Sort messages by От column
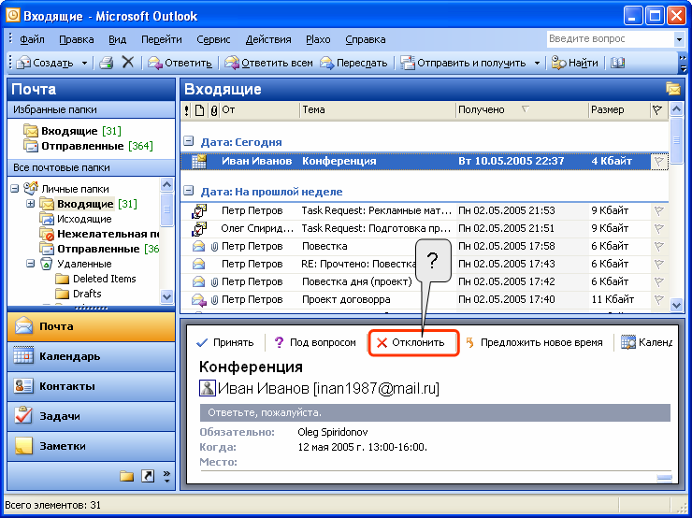The width and height of the screenshot is (692, 518). [x=259, y=110]
